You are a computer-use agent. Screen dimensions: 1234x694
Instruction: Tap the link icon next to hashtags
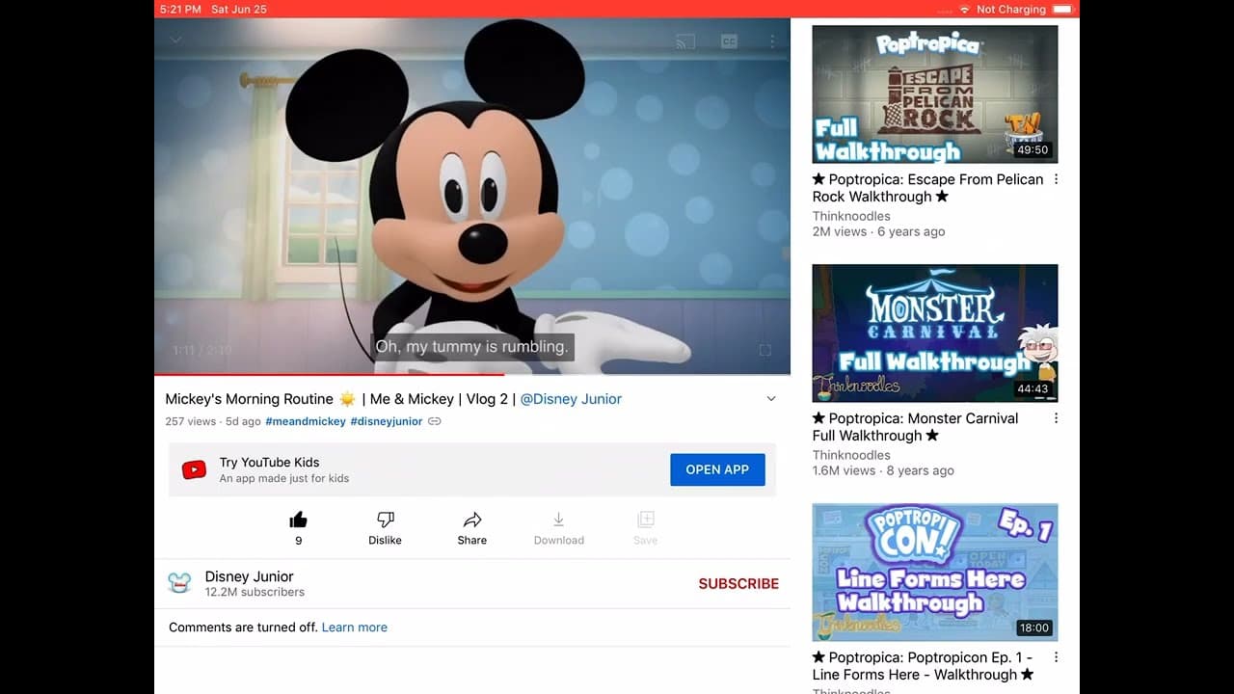click(435, 421)
